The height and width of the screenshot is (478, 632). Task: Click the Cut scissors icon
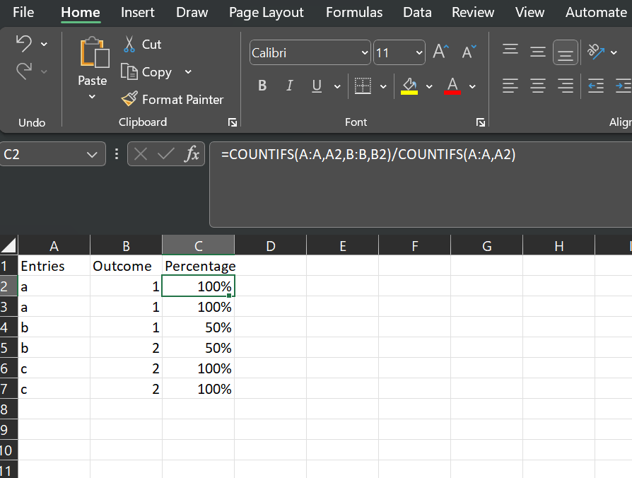click(129, 45)
